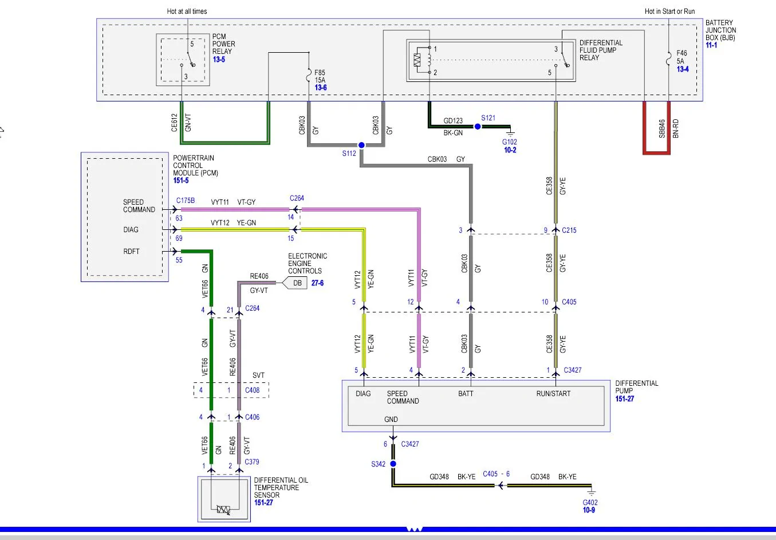Open page link 151-5 under Powertrain Control Module
The height and width of the screenshot is (540, 776).
click(x=181, y=181)
